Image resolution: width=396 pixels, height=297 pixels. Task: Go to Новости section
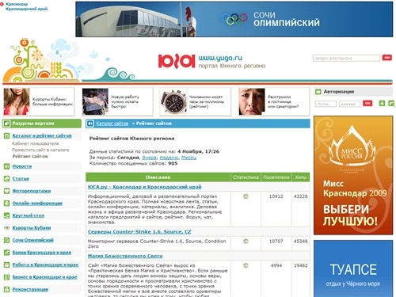[x=22, y=166]
